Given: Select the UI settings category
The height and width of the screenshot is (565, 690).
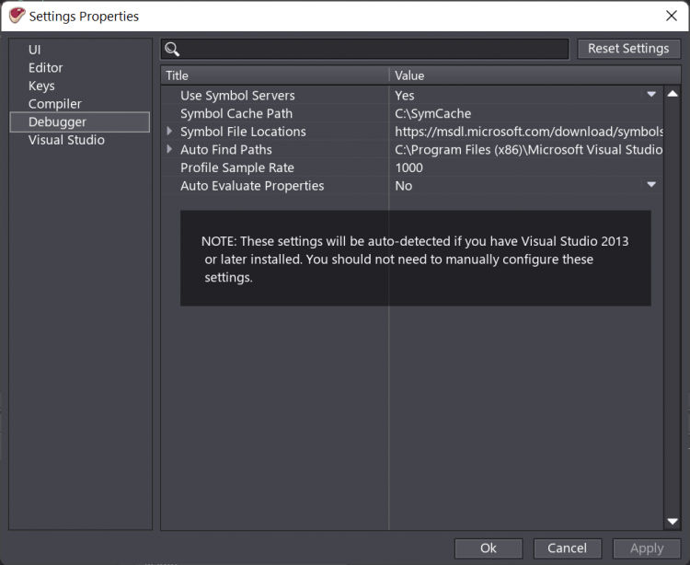Looking at the screenshot, I should click(x=35, y=50).
